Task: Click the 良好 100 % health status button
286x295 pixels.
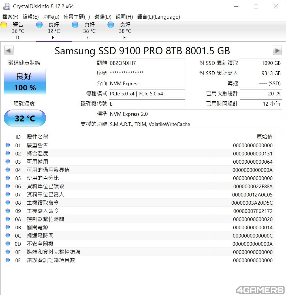Action: (25, 82)
